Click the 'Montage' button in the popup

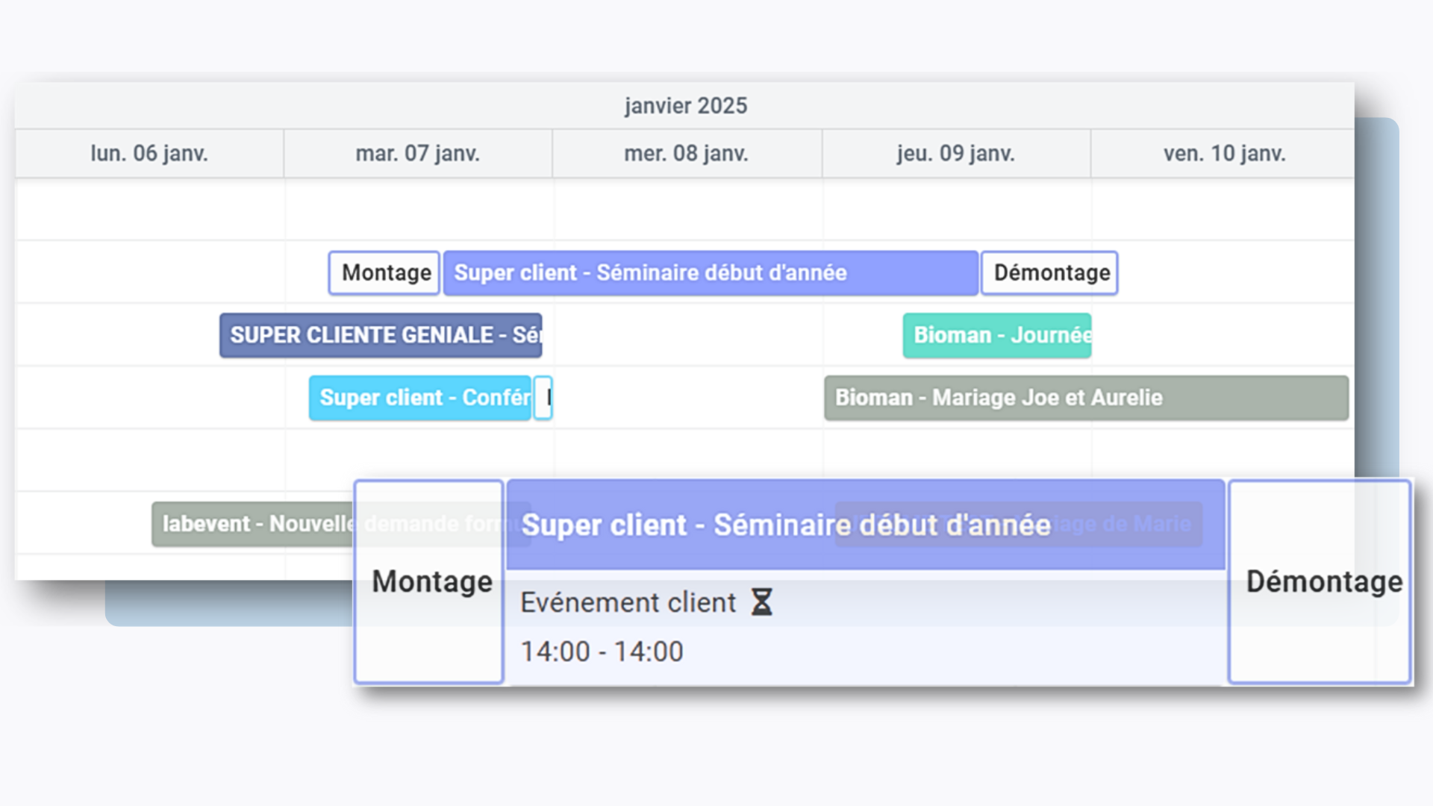pos(428,581)
